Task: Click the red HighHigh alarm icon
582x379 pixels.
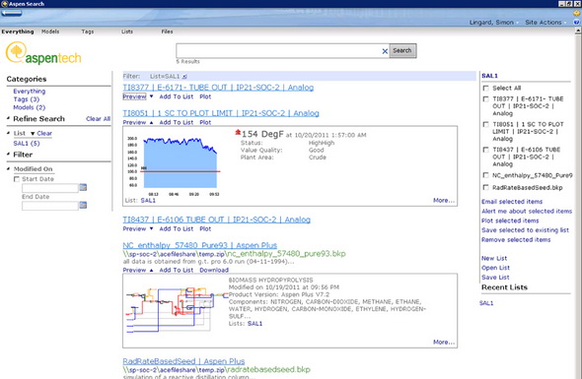Action: point(238,133)
